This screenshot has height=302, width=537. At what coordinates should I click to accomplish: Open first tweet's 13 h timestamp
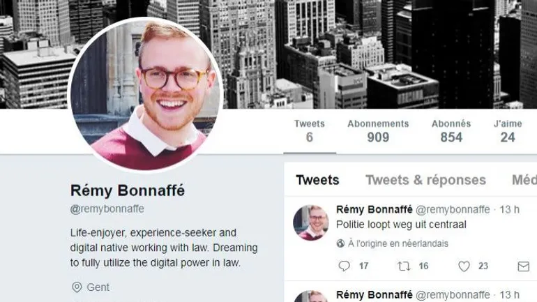510,209
